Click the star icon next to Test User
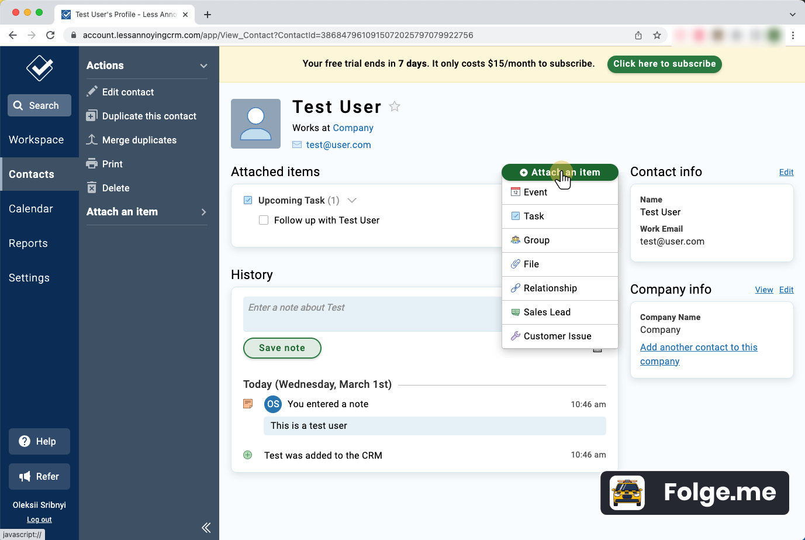Screen dimensions: 805x540 tap(395, 106)
